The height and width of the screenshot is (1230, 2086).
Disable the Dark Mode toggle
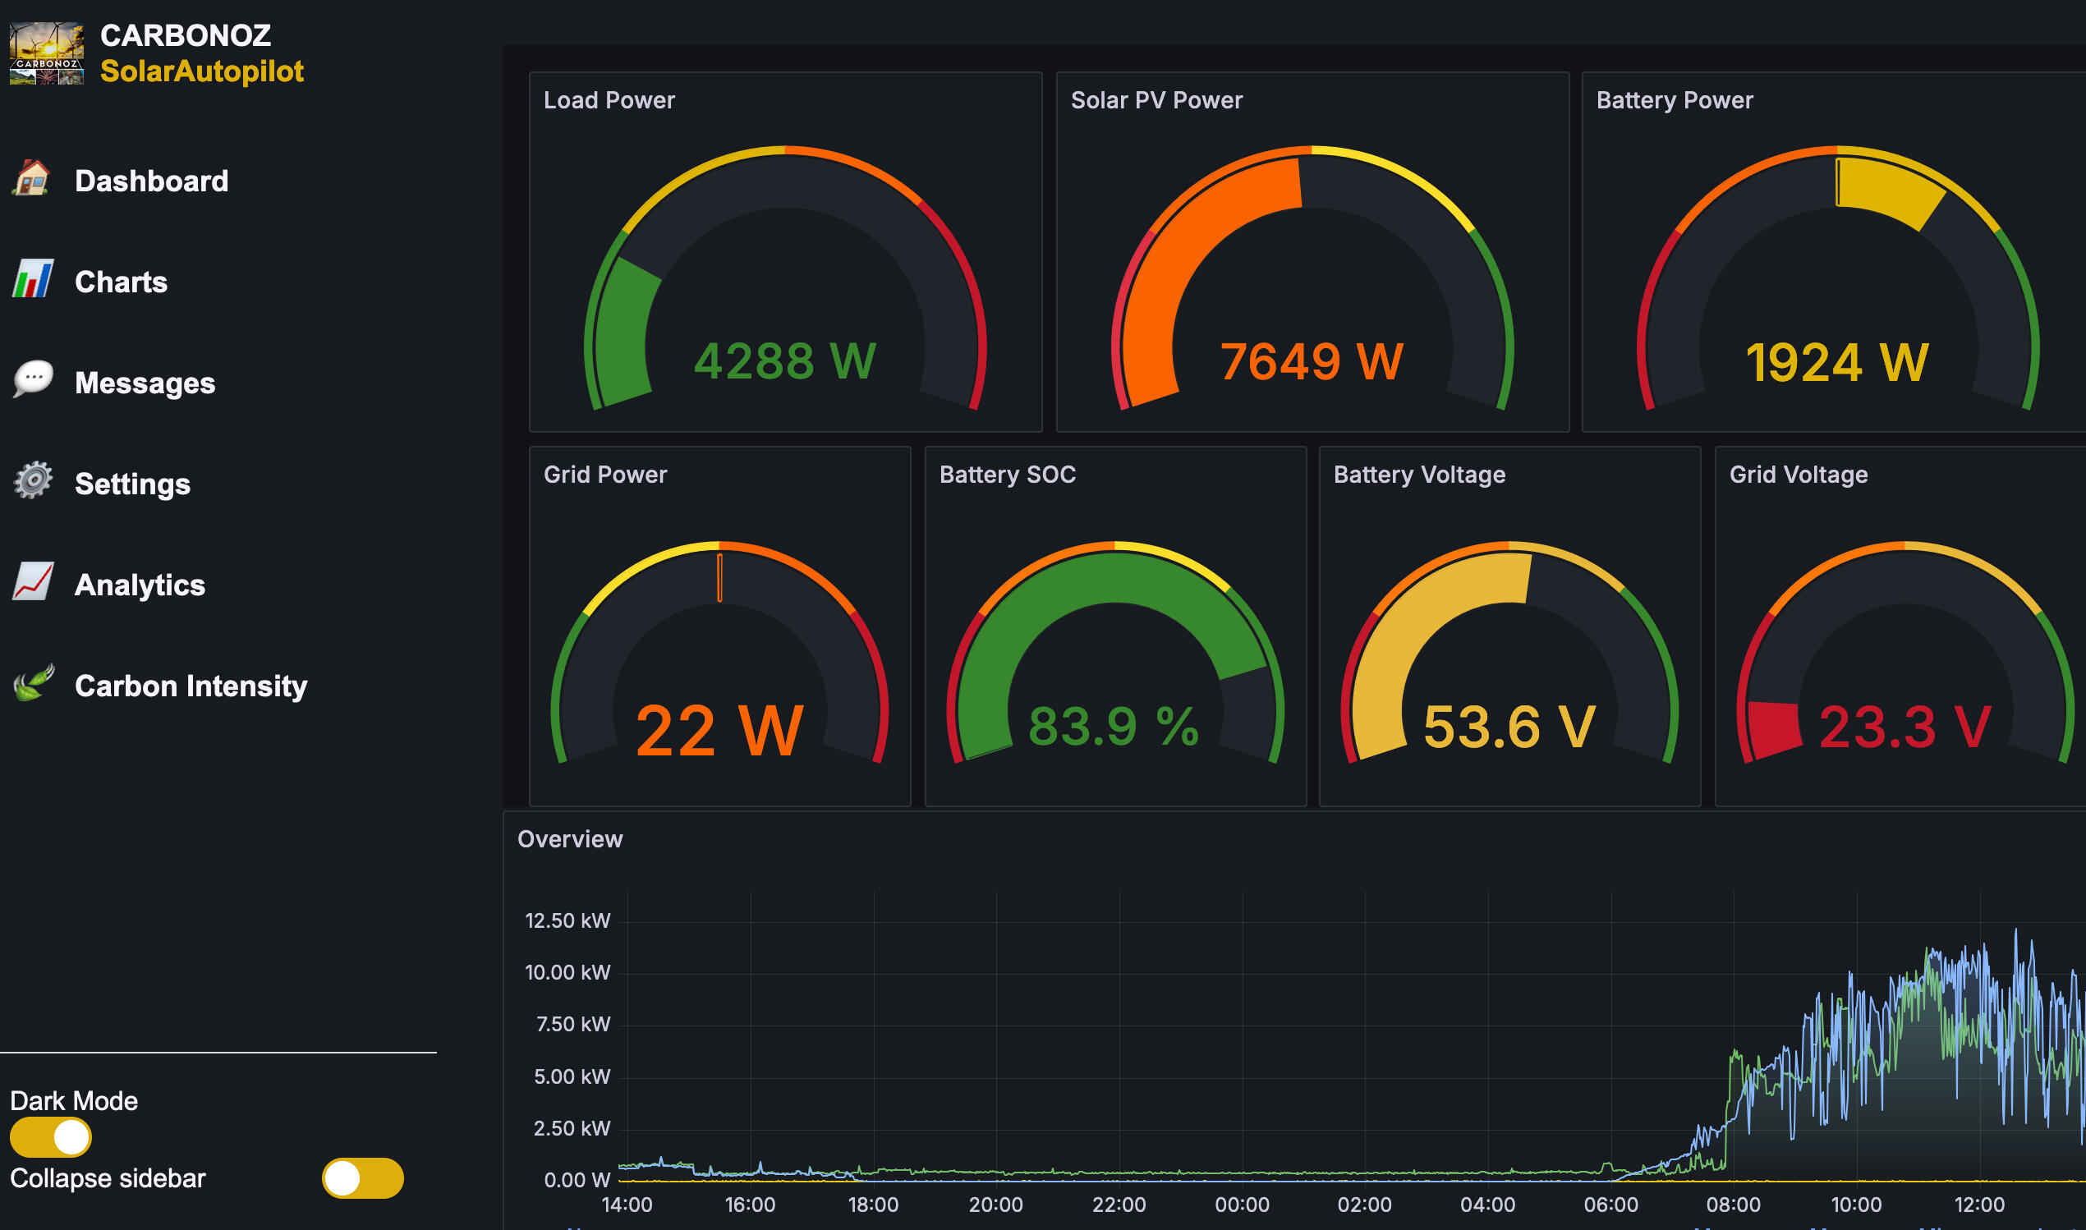click(52, 1136)
